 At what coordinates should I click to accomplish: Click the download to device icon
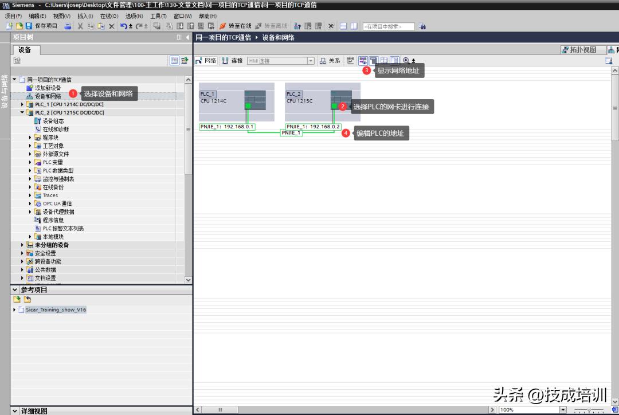pos(180,26)
